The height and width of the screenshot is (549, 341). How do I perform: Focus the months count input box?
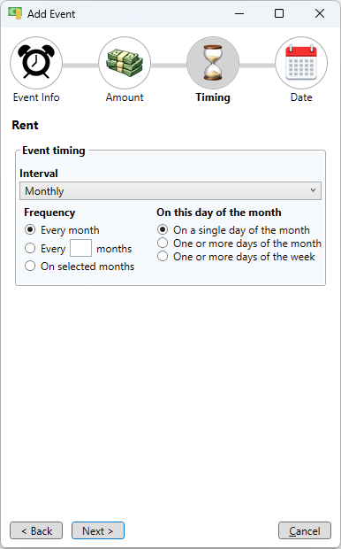coord(80,248)
